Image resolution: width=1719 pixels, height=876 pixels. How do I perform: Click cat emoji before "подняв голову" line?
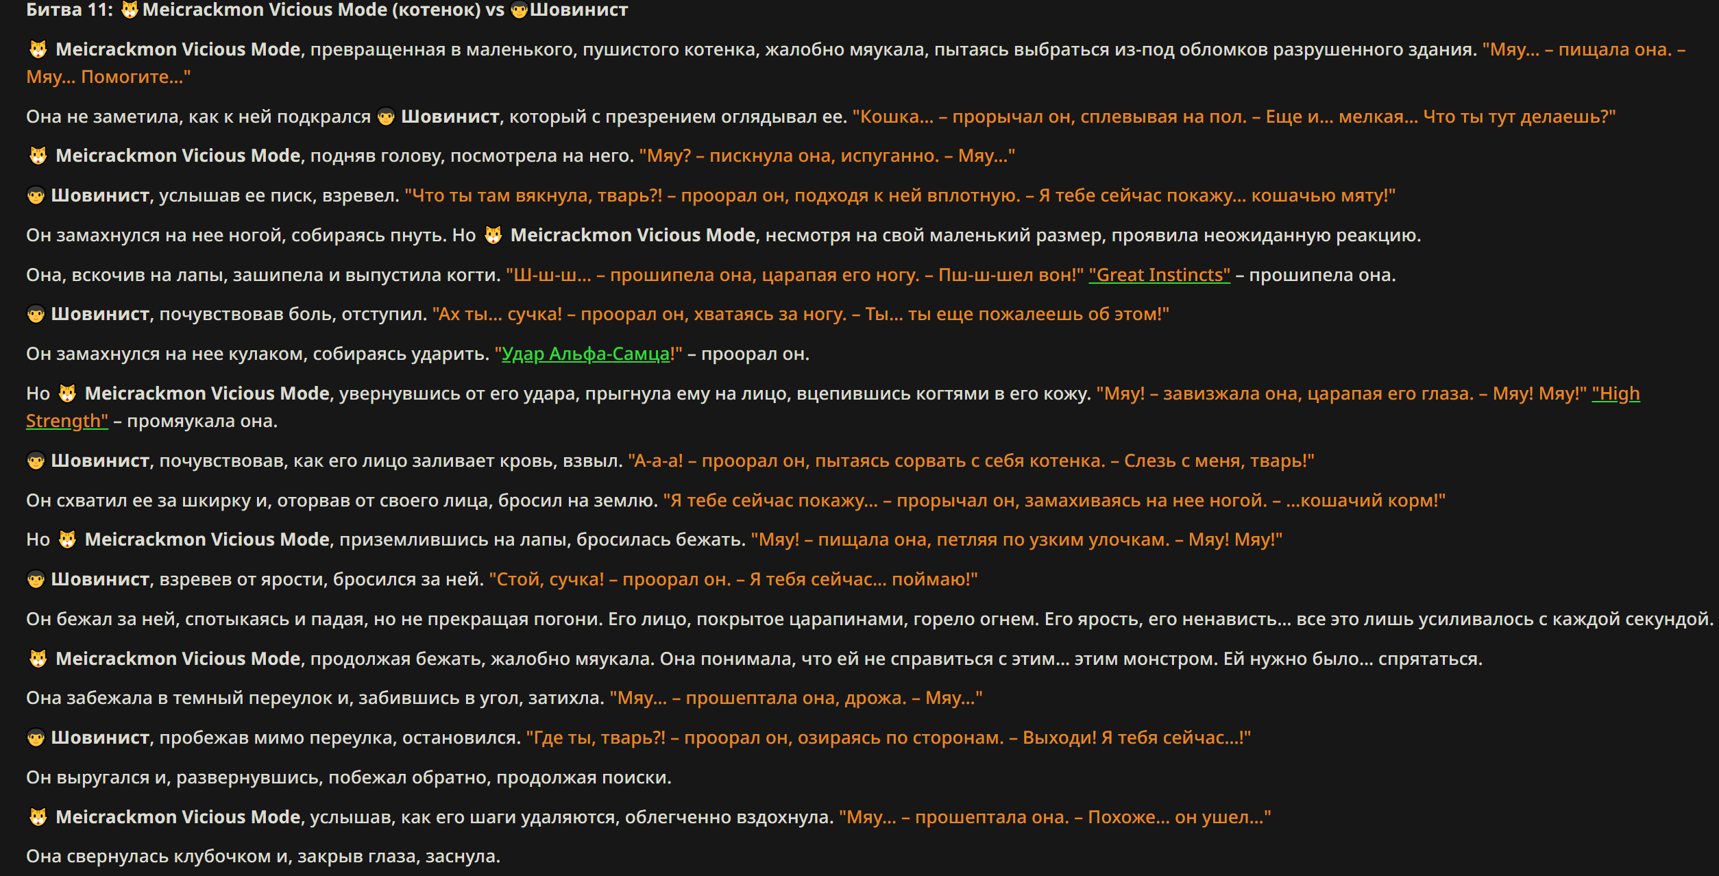click(x=38, y=156)
